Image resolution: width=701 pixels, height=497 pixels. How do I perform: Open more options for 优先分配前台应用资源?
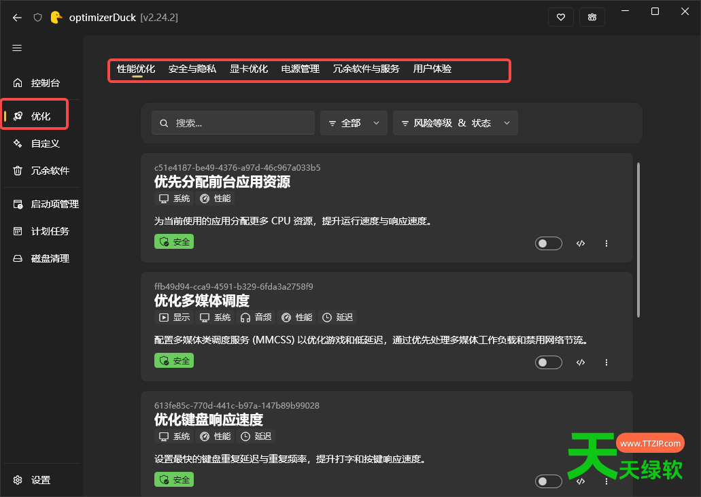606,243
